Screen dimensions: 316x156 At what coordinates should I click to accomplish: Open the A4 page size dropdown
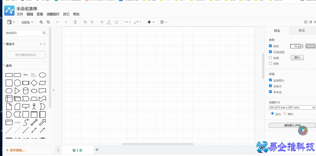coord(292,108)
